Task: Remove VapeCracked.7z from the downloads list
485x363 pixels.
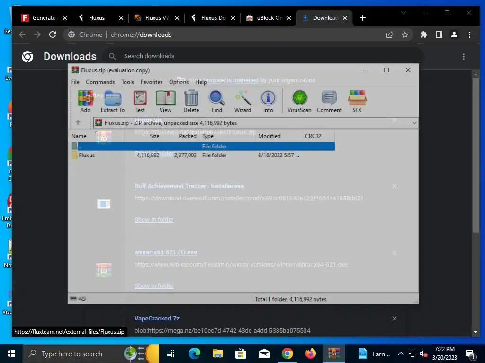Action: click(x=395, y=319)
